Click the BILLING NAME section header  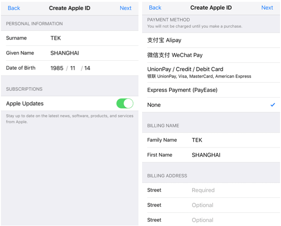point(163,126)
